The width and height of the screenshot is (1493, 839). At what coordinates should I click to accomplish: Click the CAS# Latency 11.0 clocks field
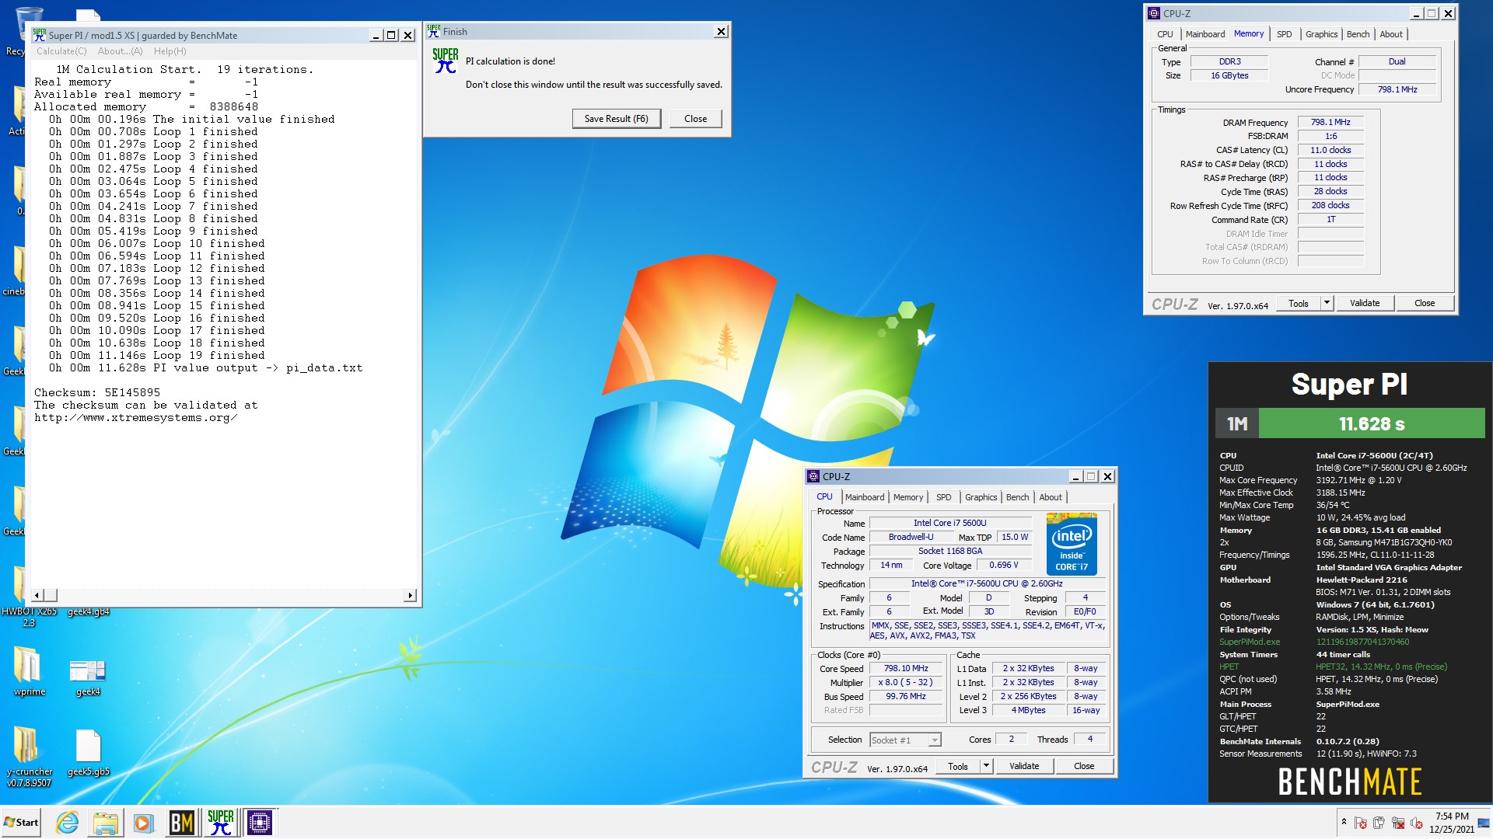click(1330, 151)
